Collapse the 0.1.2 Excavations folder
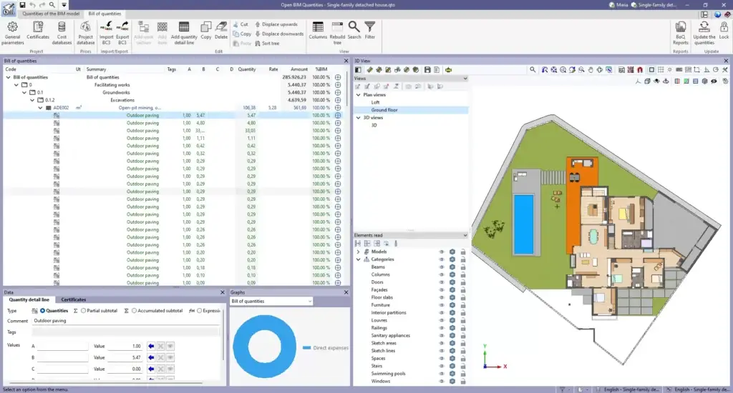 33,100
